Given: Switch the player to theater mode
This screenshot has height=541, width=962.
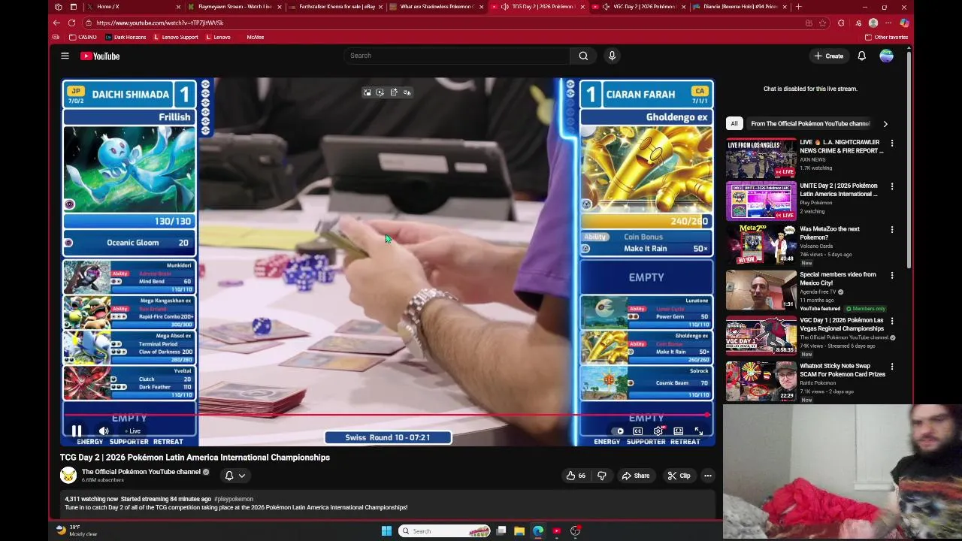Looking at the screenshot, I should 678,431.
